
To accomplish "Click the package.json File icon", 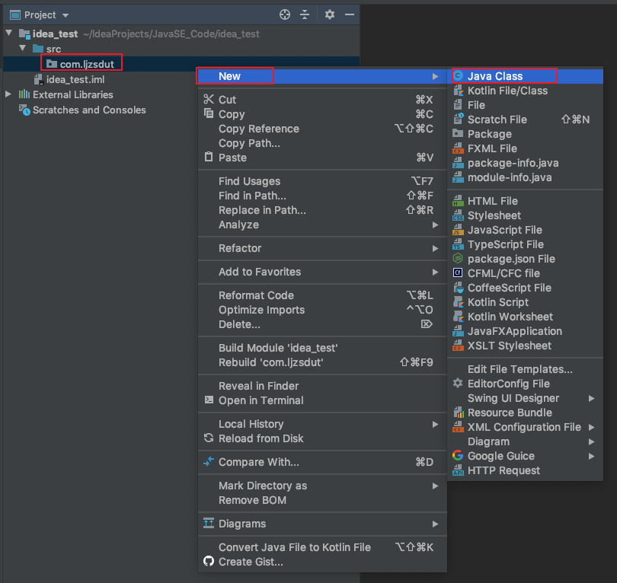I will click(x=458, y=259).
